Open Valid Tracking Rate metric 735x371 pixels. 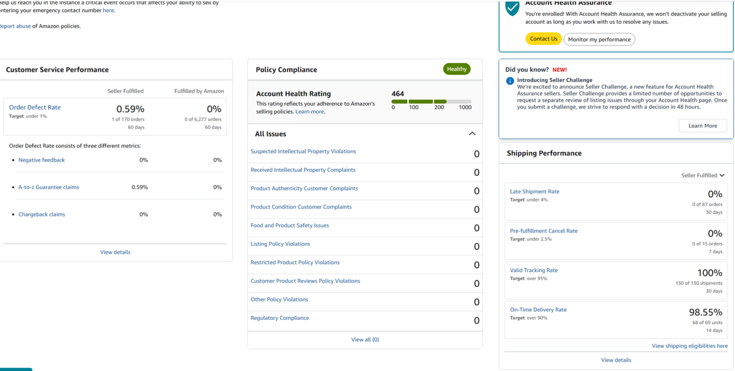pos(533,270)
